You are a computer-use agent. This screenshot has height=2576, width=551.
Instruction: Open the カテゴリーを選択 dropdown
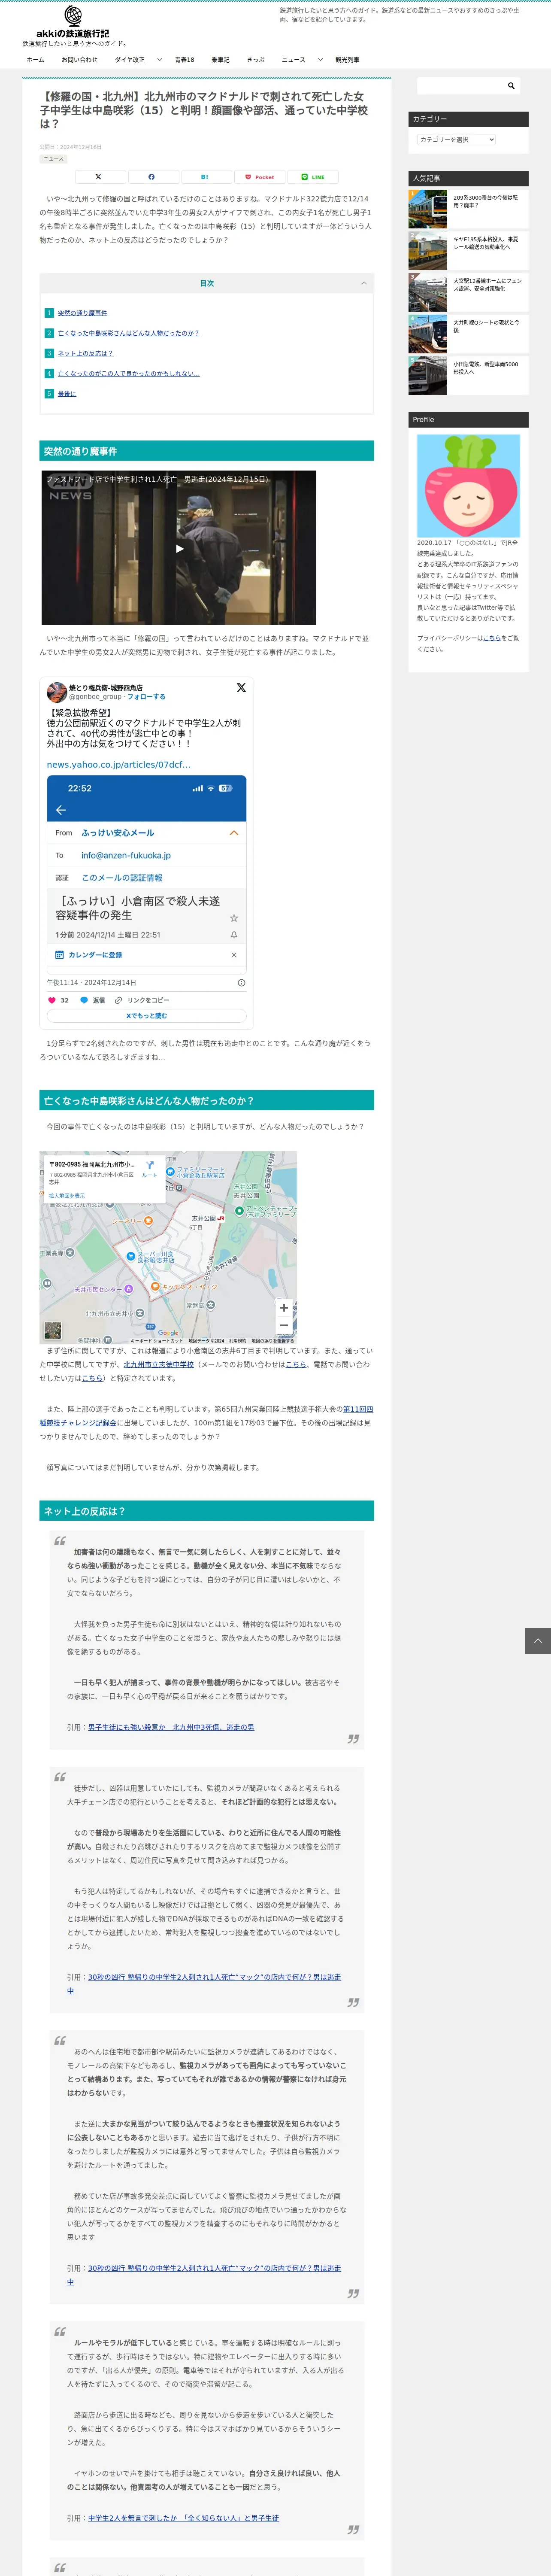[456, 140]
